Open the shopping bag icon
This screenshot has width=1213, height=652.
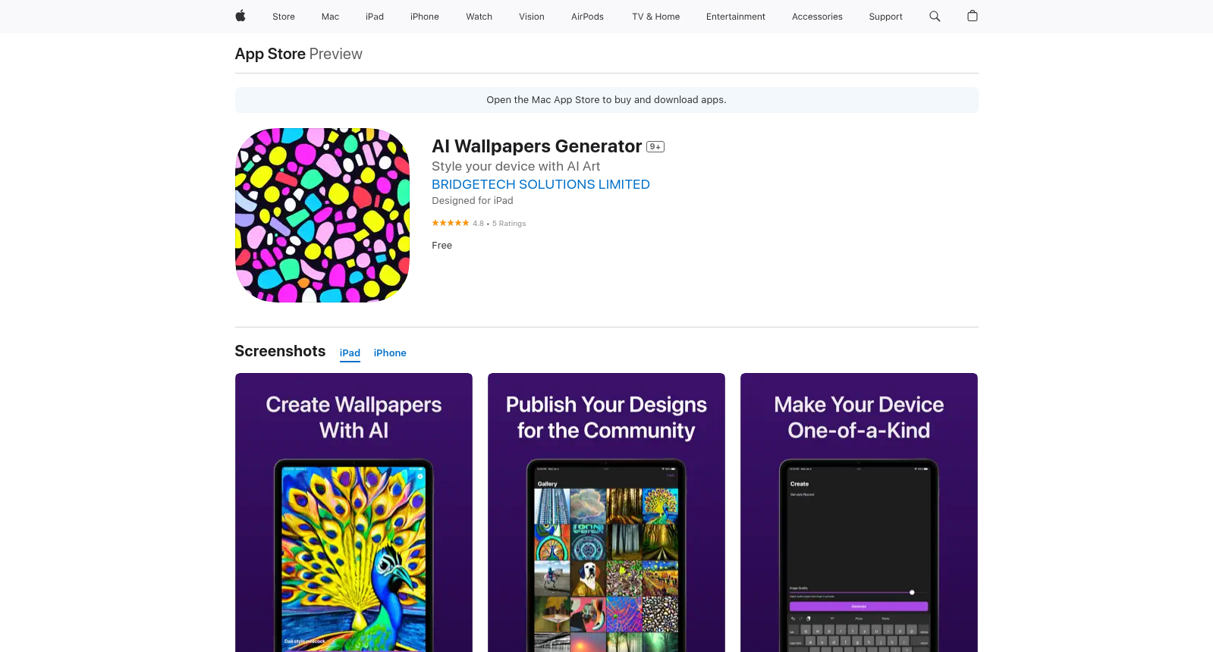pos(973,16)
